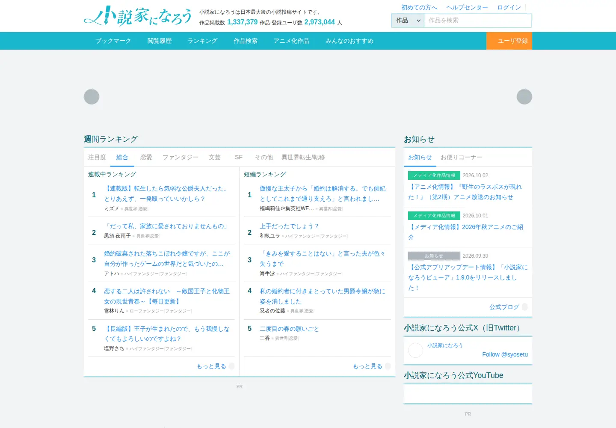Select the お便りコーナー tab
Viewport: 616px width, 428px height.
[462, 157]
